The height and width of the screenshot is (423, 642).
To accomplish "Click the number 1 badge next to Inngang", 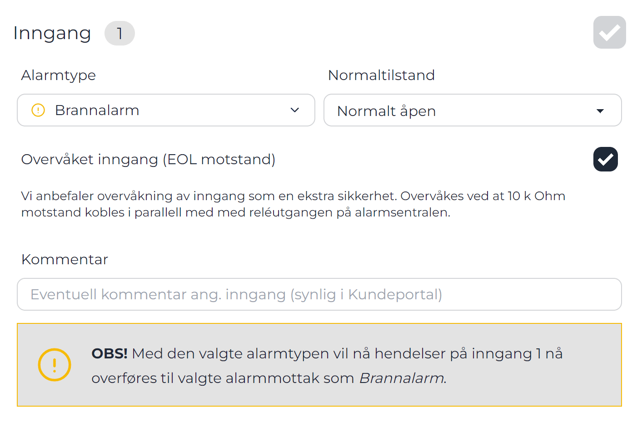I will pos(119,33).
